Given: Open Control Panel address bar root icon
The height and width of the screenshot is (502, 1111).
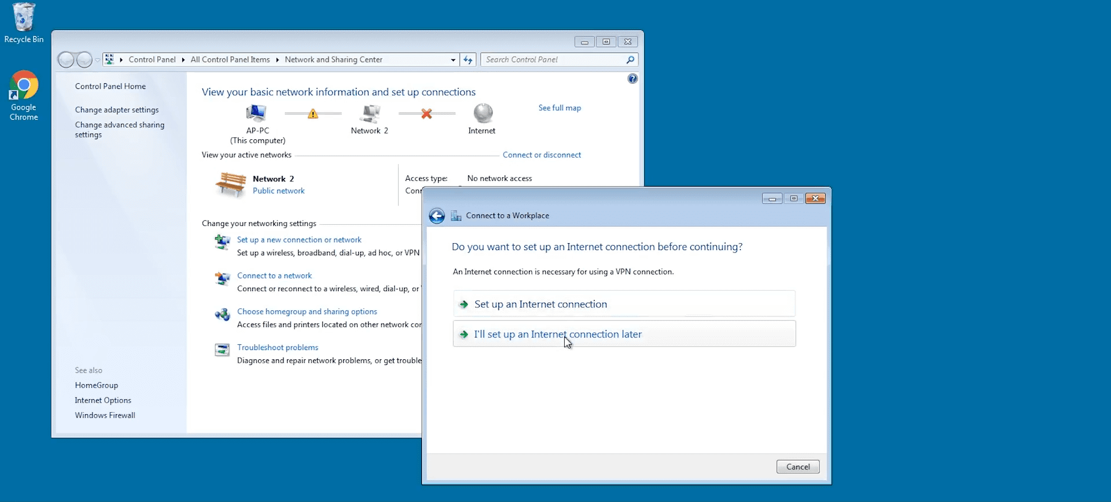Looking at the screenshot, I should 109,60.
